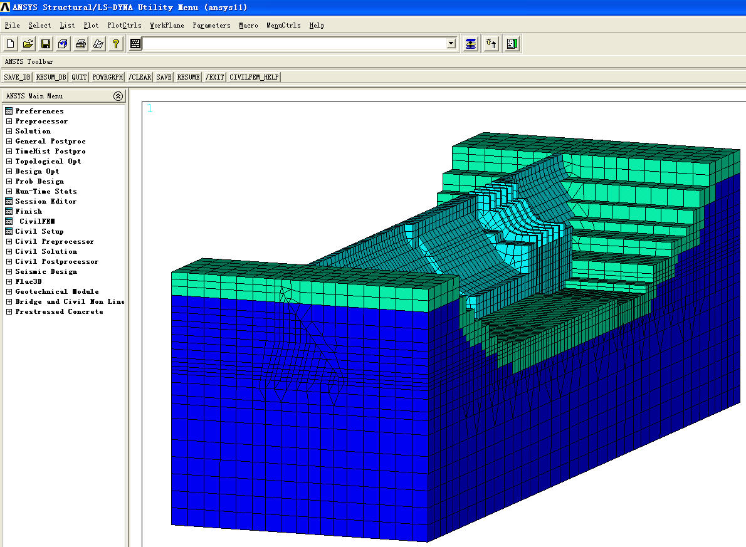This screenshot has width=746, height=547.
Task: Collapse the ANSYS Main Menu panel
Action: click(118, 96)
